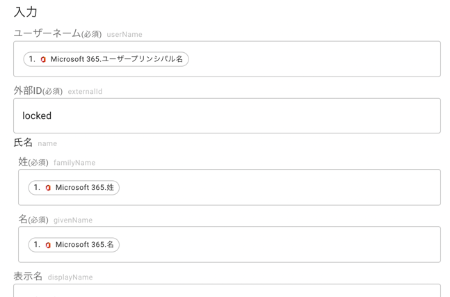This screenshot has width=450, height=297.
Task: Click the Office icon in the familyName pill
Action: [x=48, y=188]
